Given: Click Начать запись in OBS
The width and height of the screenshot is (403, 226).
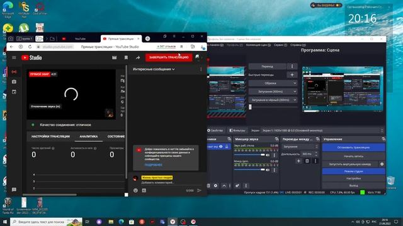Looking at the screenshot, I should tap(354, 156).
